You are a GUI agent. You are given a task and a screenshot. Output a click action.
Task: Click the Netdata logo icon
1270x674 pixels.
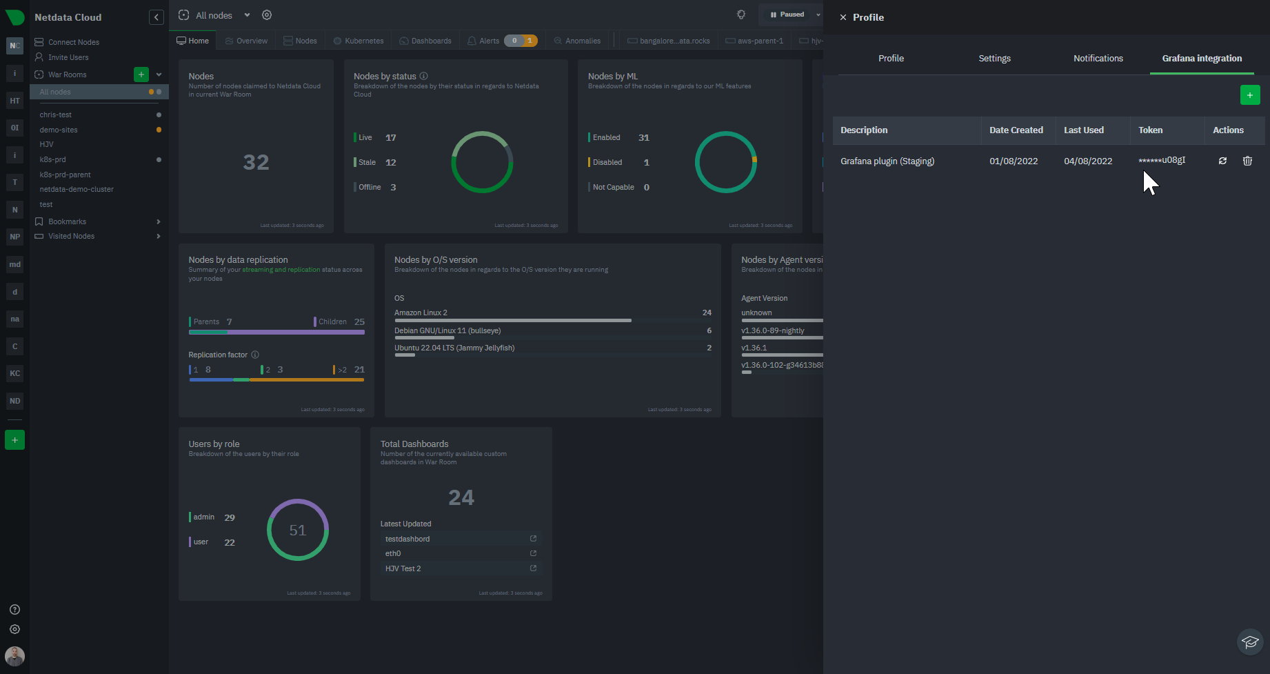click(x=14, y=17)
